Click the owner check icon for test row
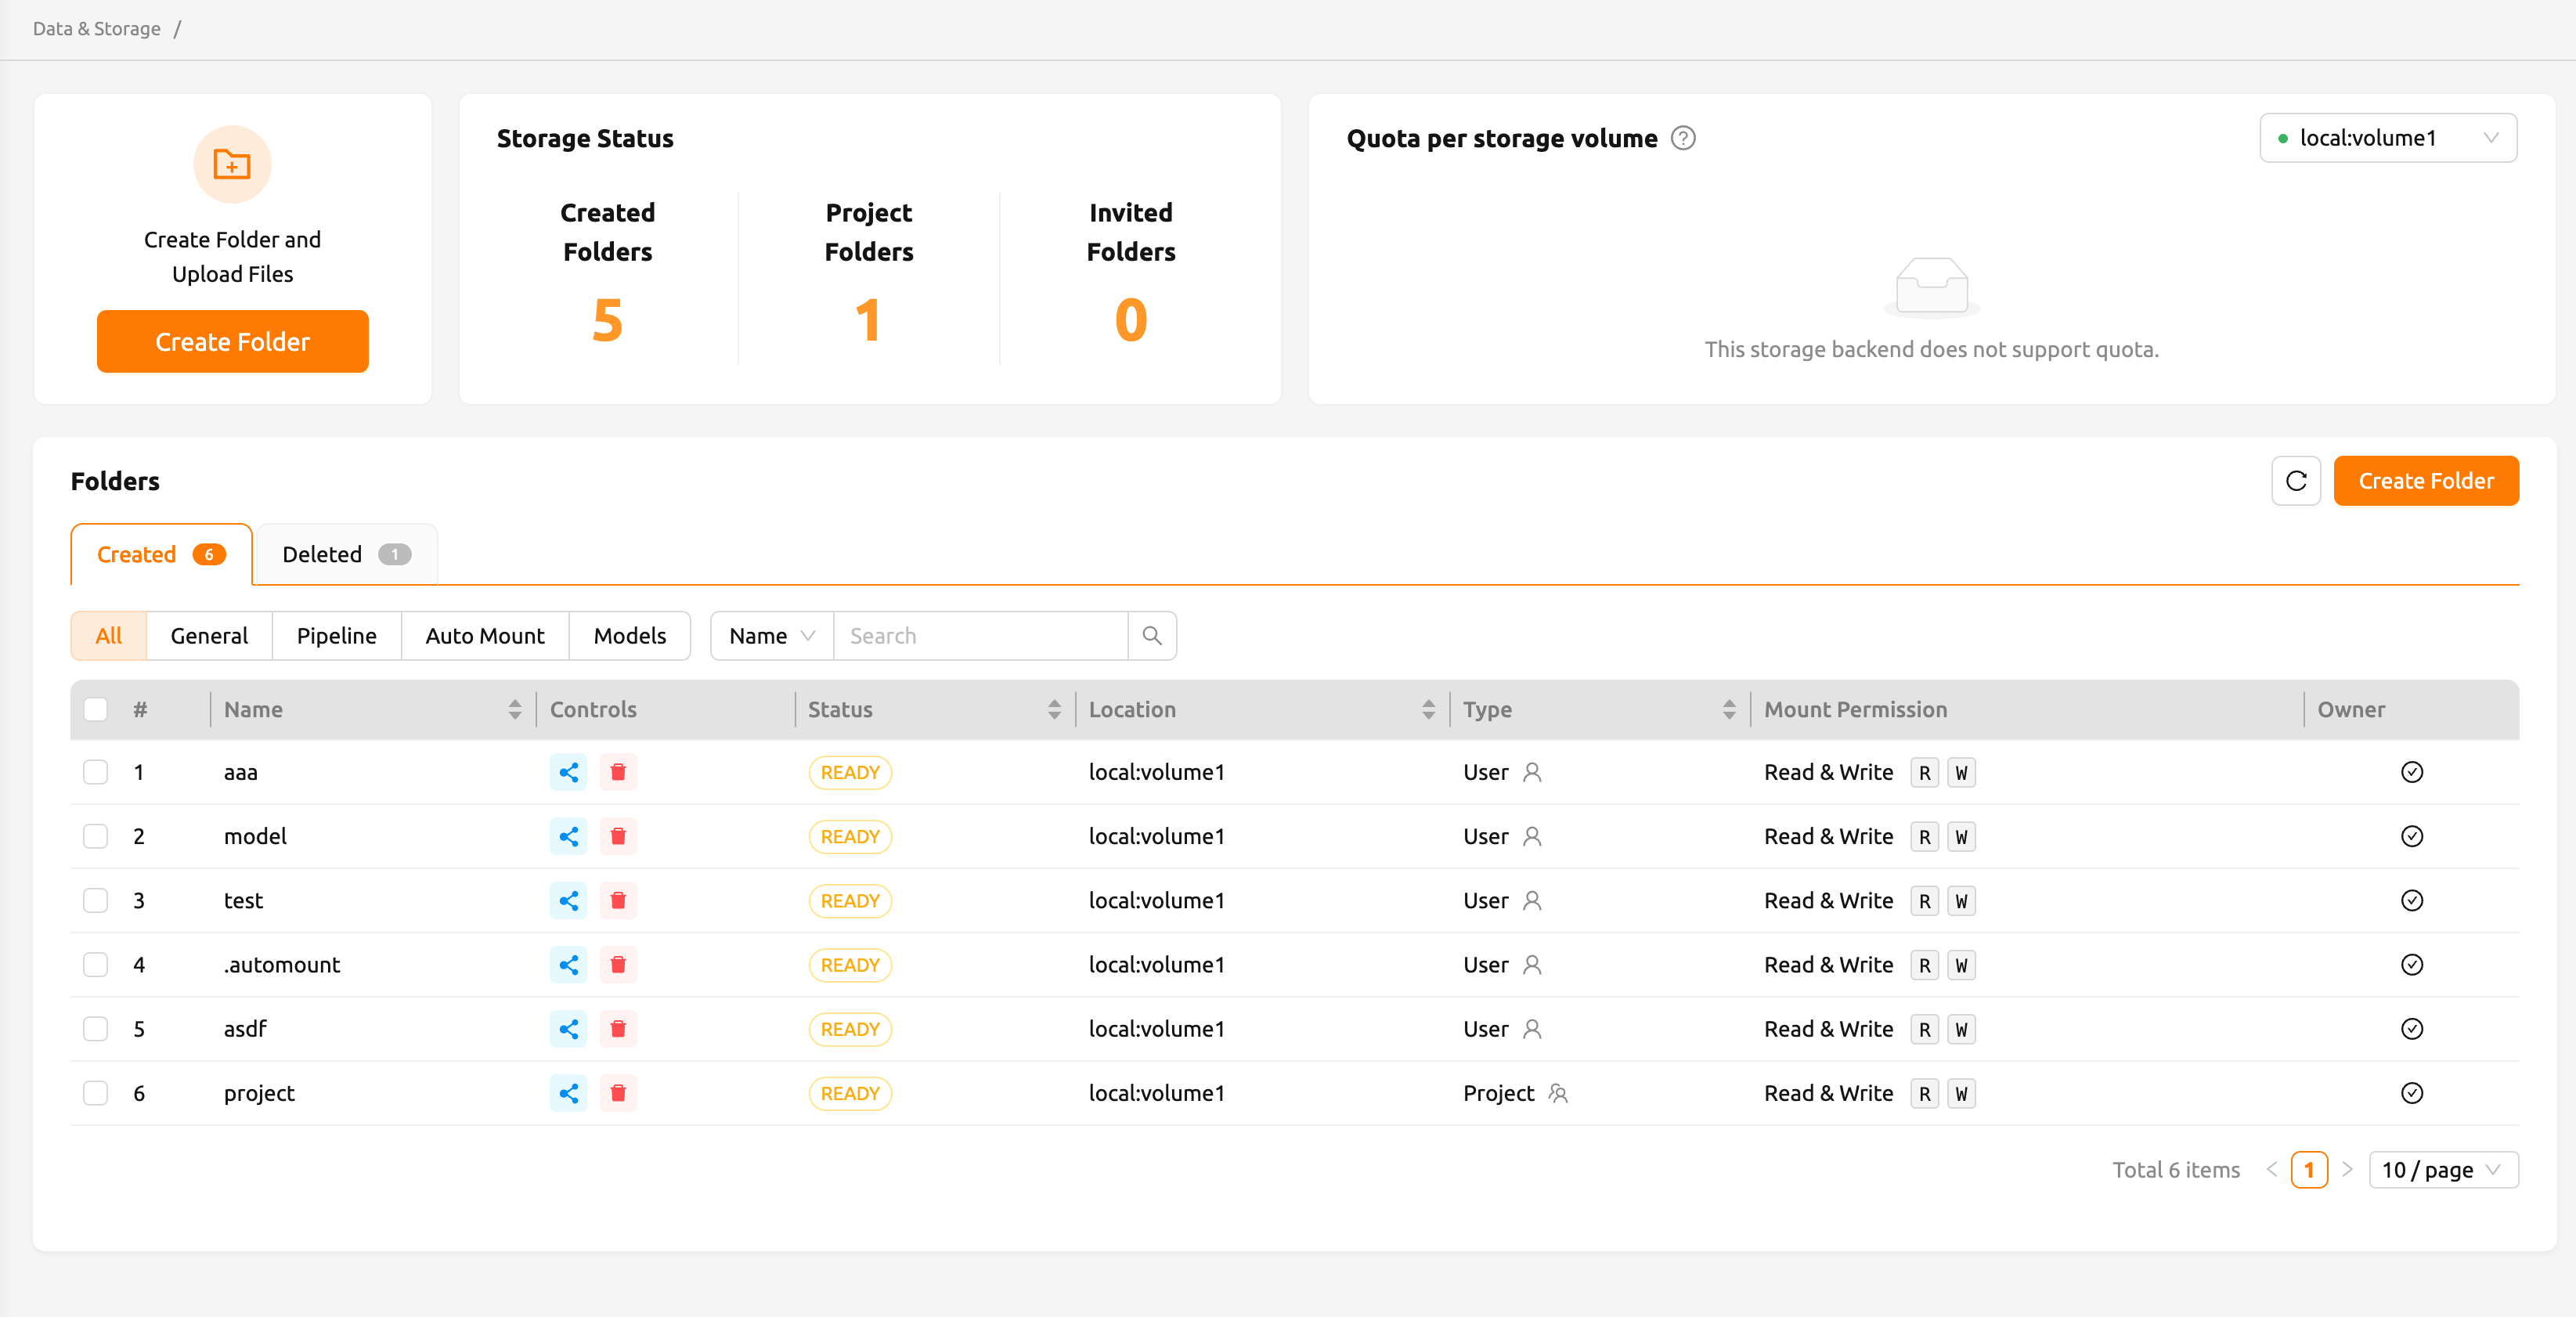 tap(2412, 900)
